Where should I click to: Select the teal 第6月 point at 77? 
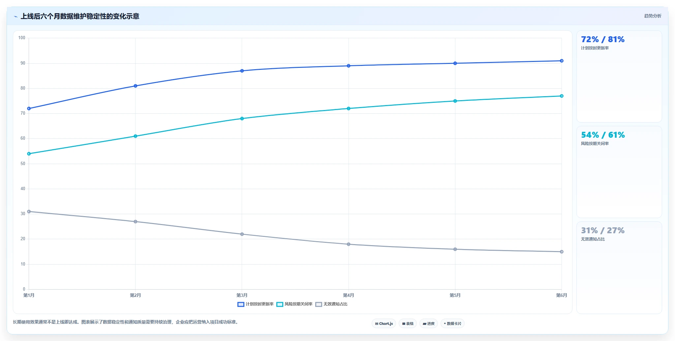click(x=562, y=96)
